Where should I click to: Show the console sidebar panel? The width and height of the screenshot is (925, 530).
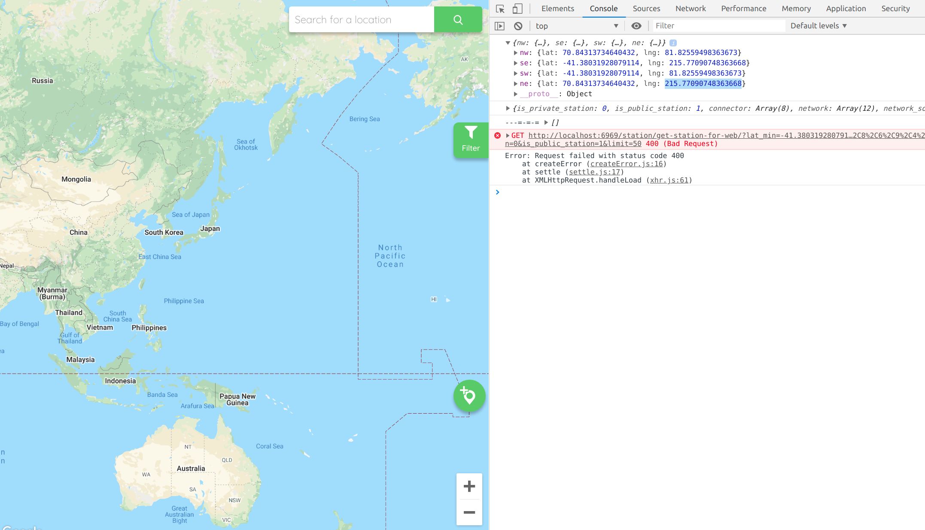500,26
